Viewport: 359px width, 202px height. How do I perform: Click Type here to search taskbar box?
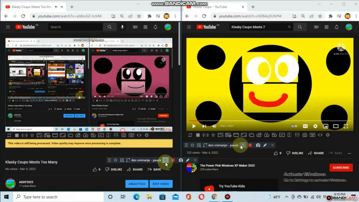(x=58, y=197)
